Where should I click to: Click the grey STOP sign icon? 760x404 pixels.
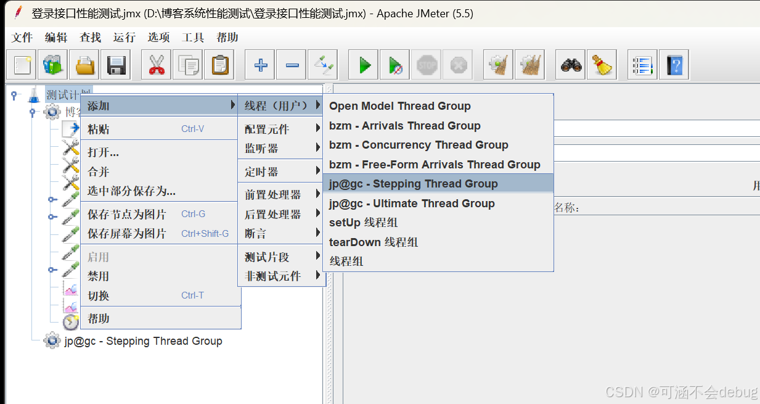pyautogui.click(x=427, y=65)
